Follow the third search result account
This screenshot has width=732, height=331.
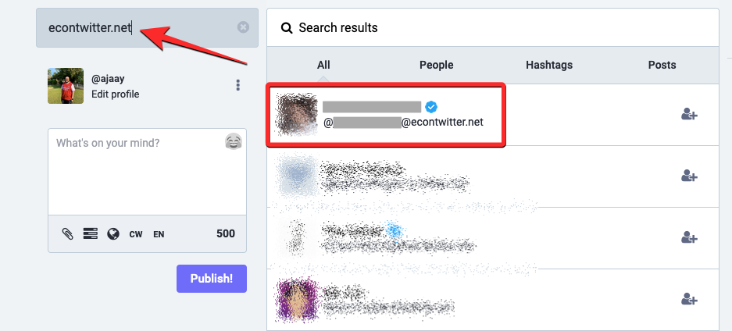[689, 237]
